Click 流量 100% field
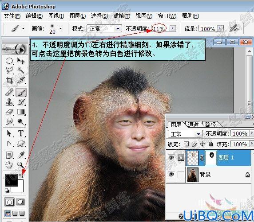 pos(208,29)
